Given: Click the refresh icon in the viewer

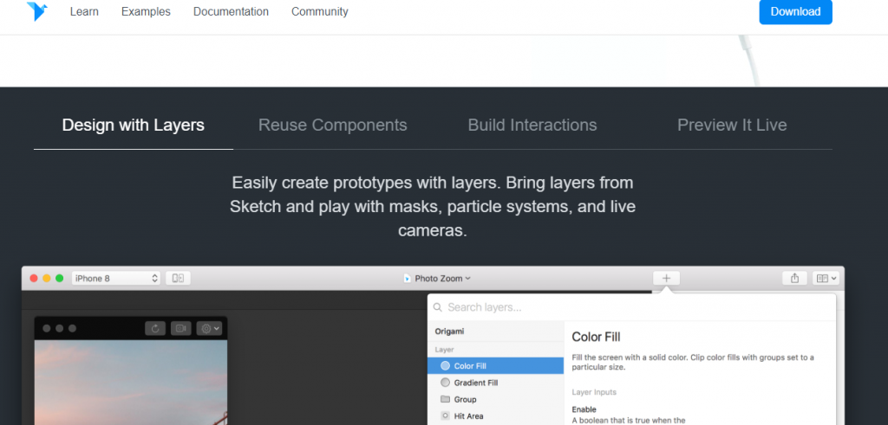Looking at the screenshot, I should (155, 328).
